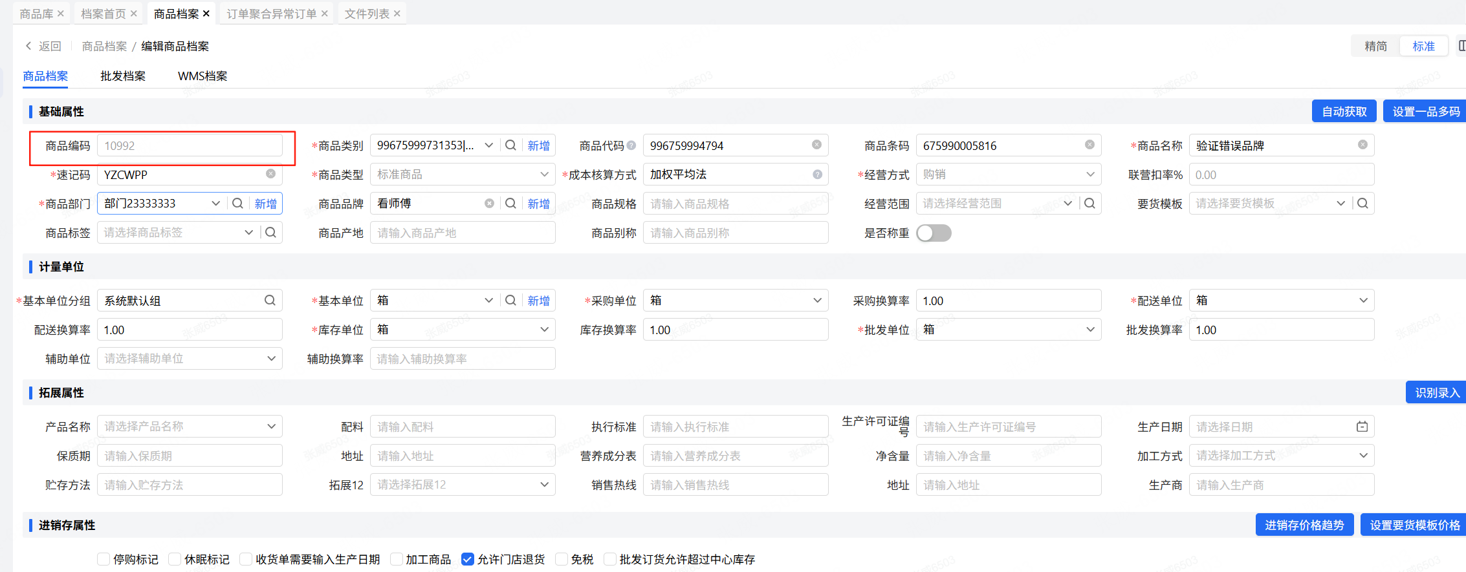Click the search icon for 经营范围
Viewport: 1466px width, 572px height.
coord(1089,204)
